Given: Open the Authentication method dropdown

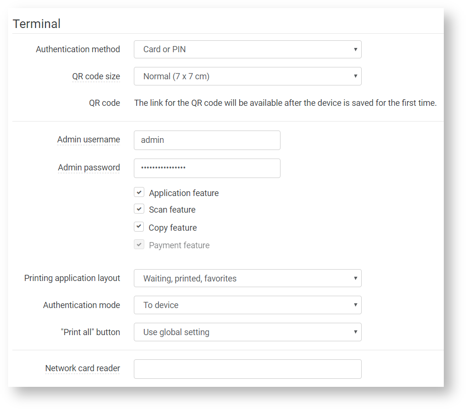Looking at the screenshot, I should (247, 49).
